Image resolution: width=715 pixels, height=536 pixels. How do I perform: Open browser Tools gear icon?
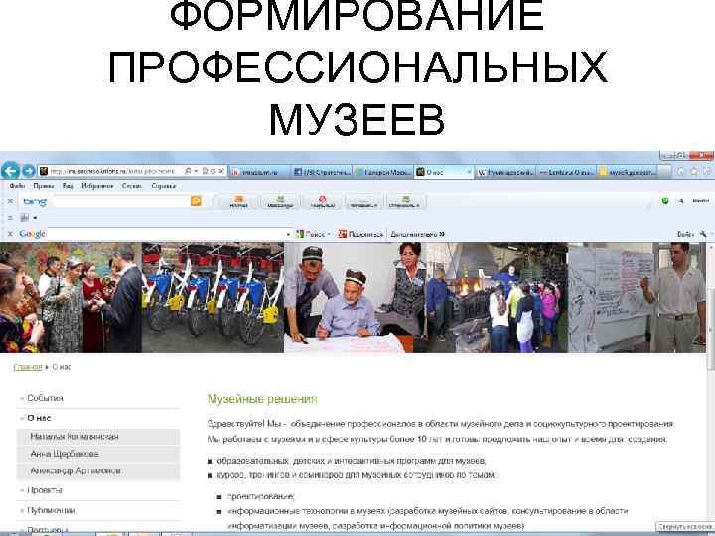(707, 172)
